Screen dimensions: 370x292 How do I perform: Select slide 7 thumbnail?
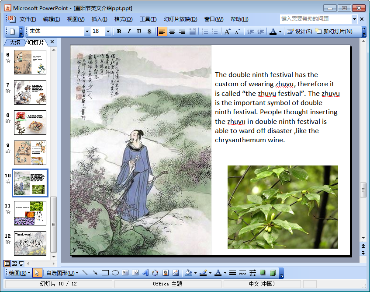click(x=30, y=92)
